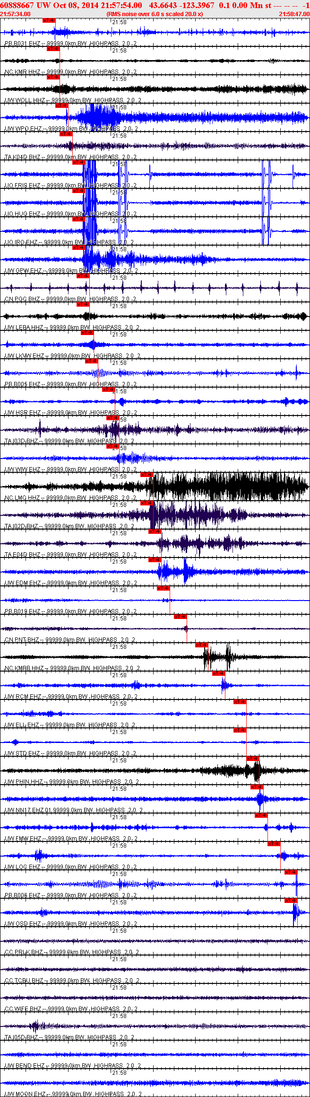The width and height of the screenshot is (310, 1097).
Task: Select the UW RCM EHZ station label
Action: click(71, 697)
